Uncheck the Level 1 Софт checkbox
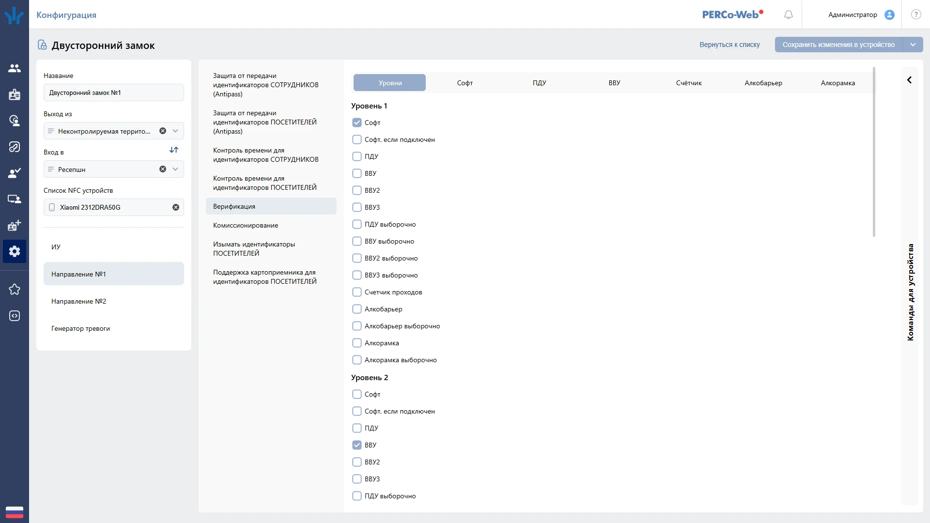 tap(357, 123)
